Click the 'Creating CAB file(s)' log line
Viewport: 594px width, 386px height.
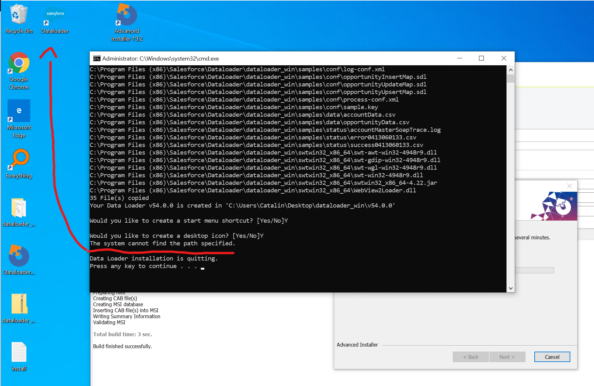[x=115, y=298]
